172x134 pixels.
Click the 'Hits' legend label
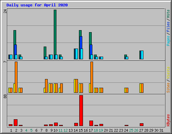tap(168, 14)
